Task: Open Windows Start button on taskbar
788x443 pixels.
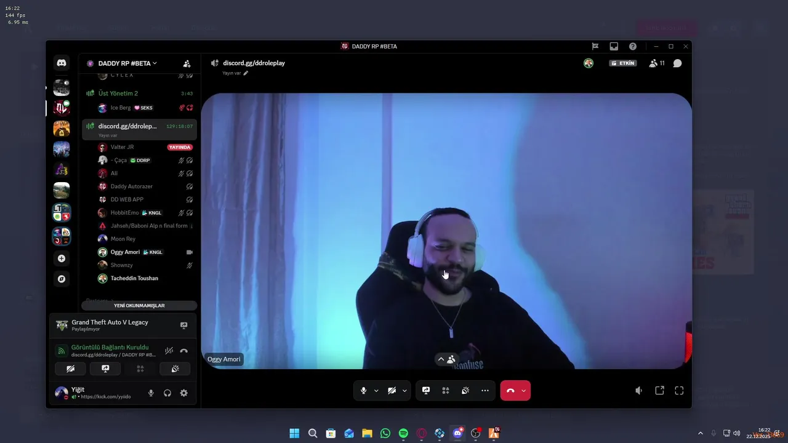Action: pos(294,433)
